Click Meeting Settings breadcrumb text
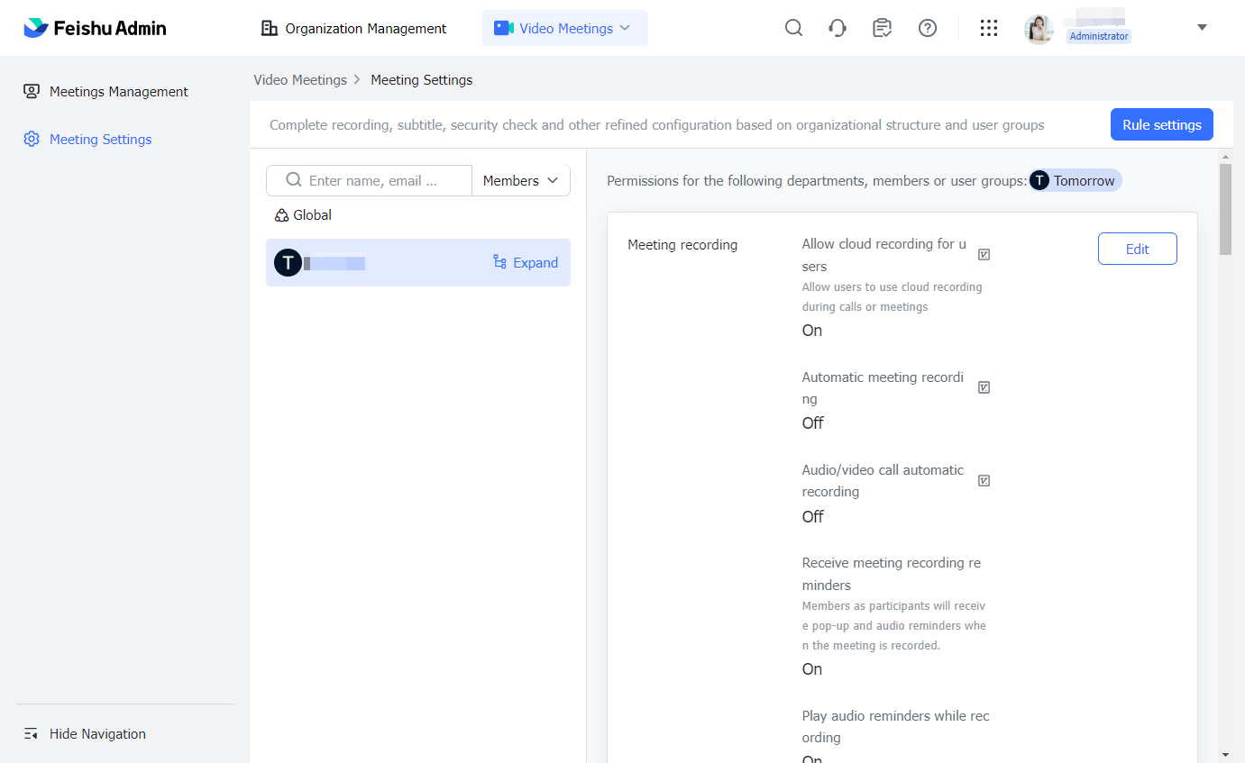 tap(422, 80)
